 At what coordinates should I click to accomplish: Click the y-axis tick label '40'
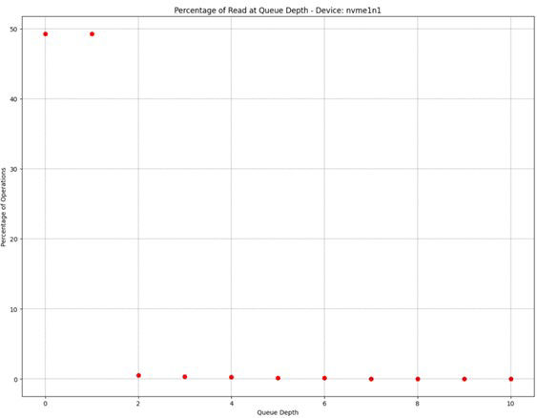(x=13, y=99)
